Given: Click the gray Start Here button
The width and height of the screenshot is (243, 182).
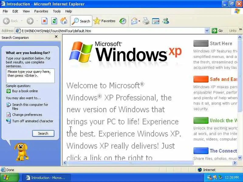Looking at the screenshot, I should click(201, 43).
